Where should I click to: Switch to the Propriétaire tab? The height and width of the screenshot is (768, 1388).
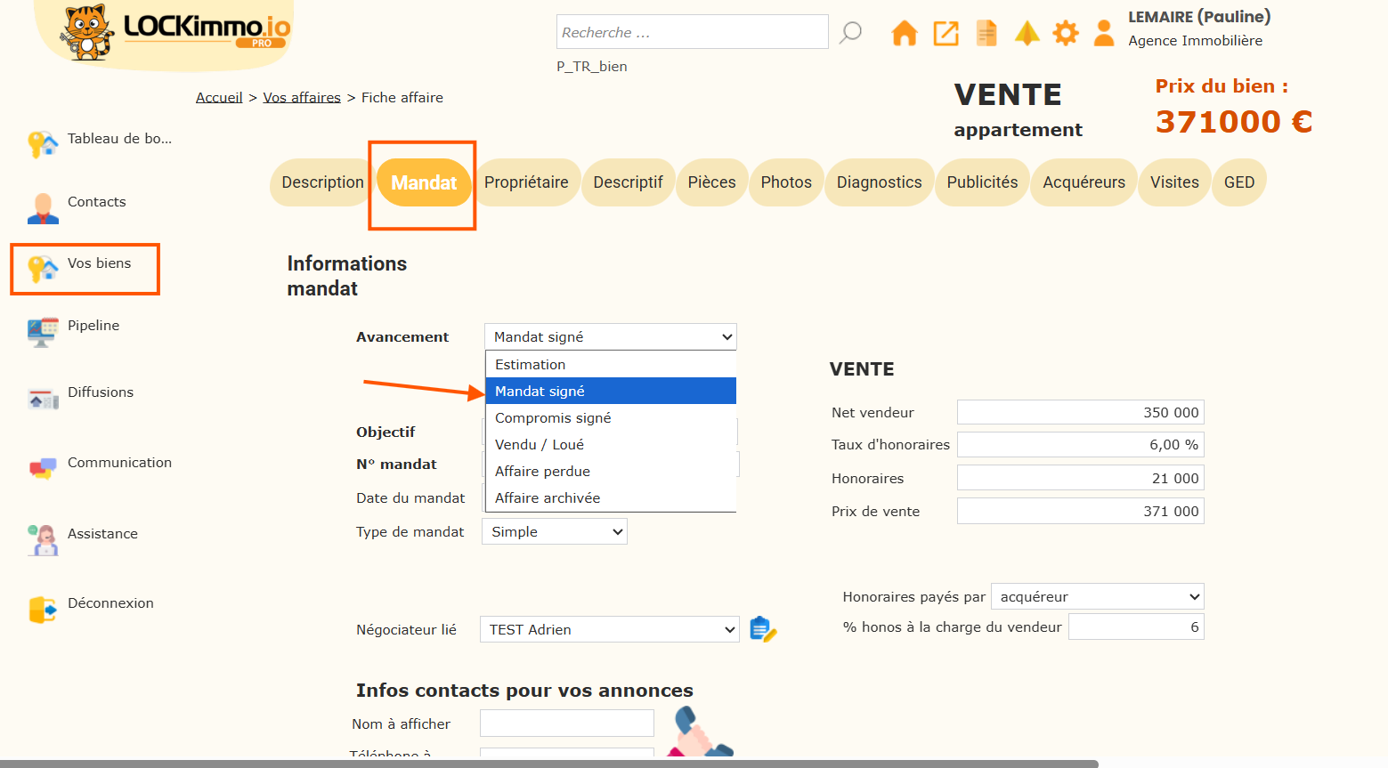[526, 182]
